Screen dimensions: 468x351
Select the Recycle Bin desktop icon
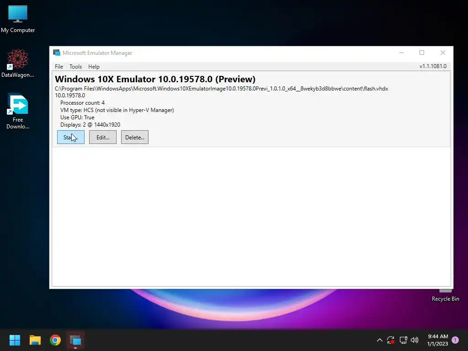(445, 296)
